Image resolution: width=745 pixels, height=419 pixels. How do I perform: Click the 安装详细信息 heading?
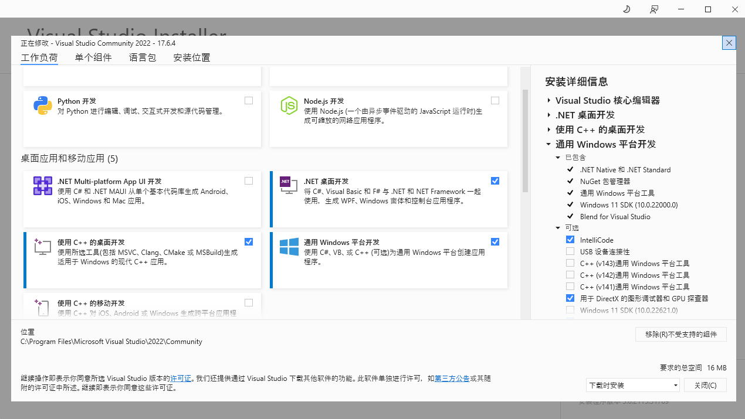[577, 81]
